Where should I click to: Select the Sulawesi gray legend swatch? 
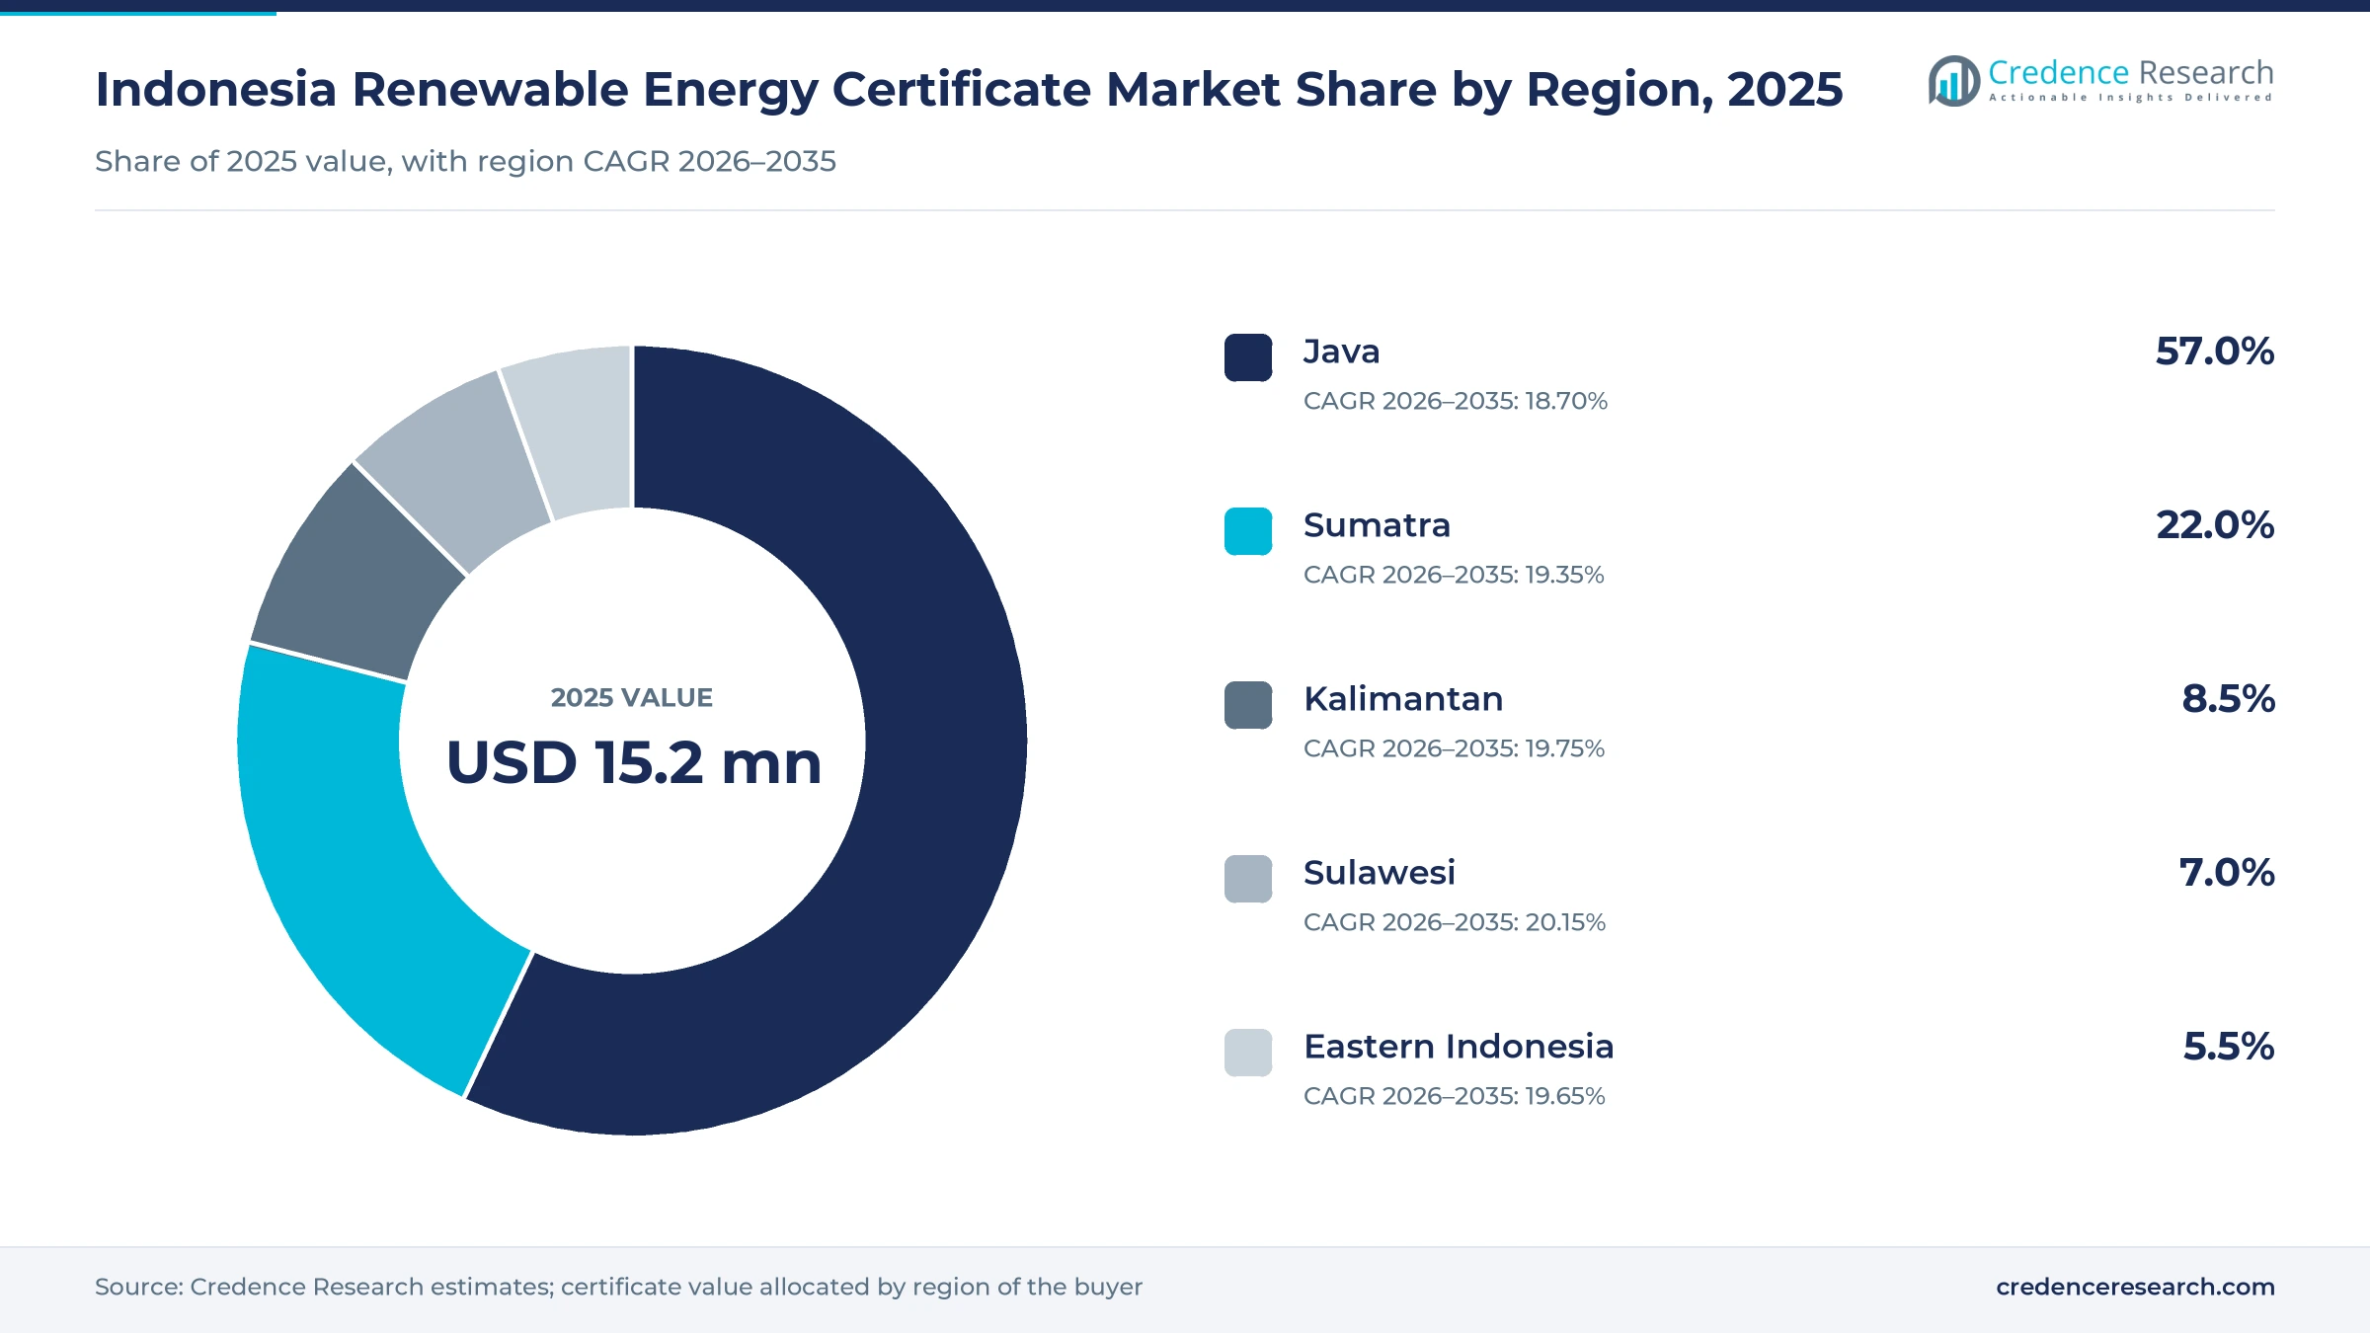click(x=1248, y=879)
